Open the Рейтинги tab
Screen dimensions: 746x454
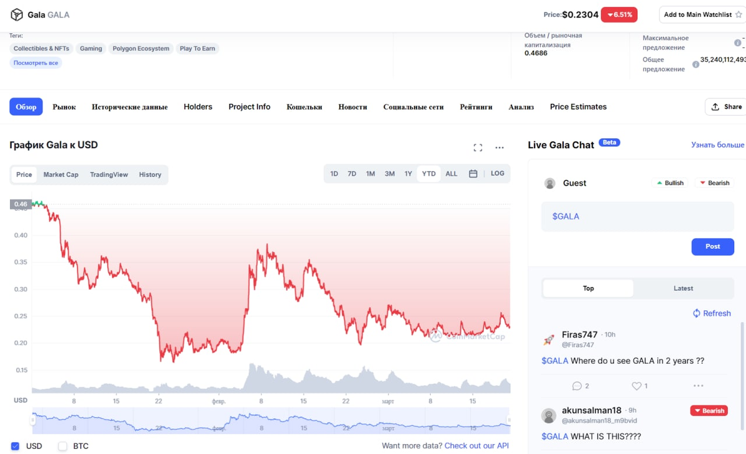point(476,107)
